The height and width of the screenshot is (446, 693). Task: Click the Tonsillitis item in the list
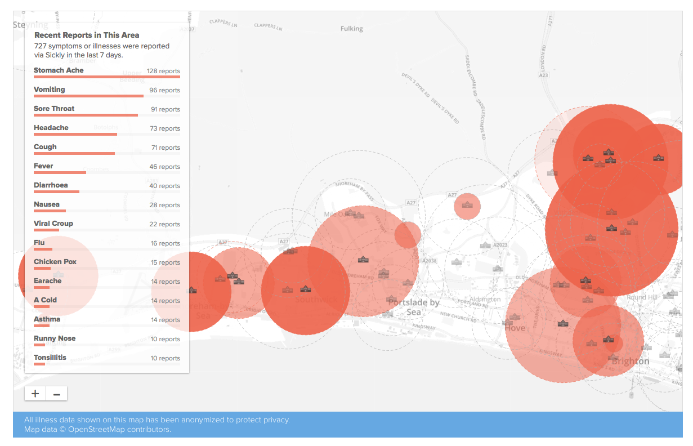pos(50,358)
